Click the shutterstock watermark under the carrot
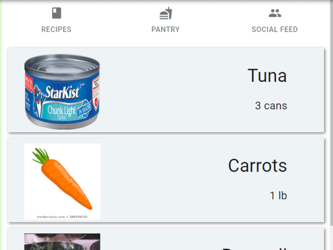Viewport: 333px width, 250px height. [x=62, y=217]
